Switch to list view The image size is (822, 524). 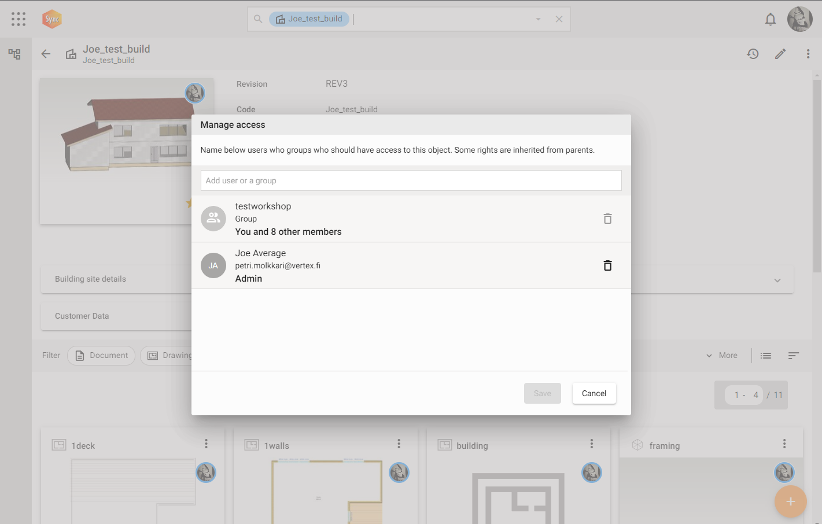(x=766, y=356)
